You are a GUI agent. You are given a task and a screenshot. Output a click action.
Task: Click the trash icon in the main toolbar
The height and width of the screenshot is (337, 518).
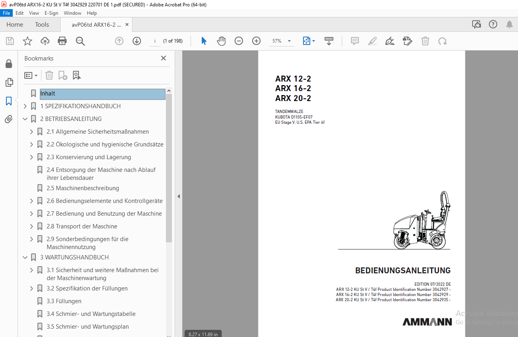tap(425, 41)
